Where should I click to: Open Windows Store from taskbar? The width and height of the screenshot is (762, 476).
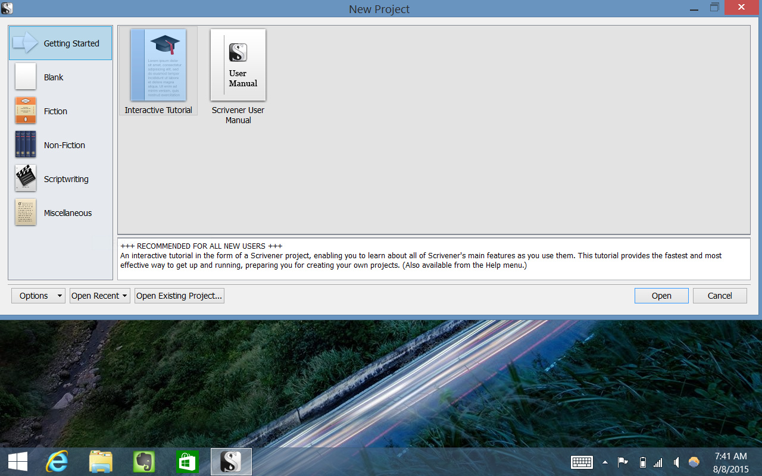187,462
